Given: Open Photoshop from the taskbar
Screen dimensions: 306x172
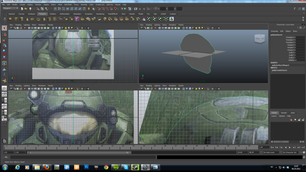Looking at the screenshot, I should click(x=86, y=167).
